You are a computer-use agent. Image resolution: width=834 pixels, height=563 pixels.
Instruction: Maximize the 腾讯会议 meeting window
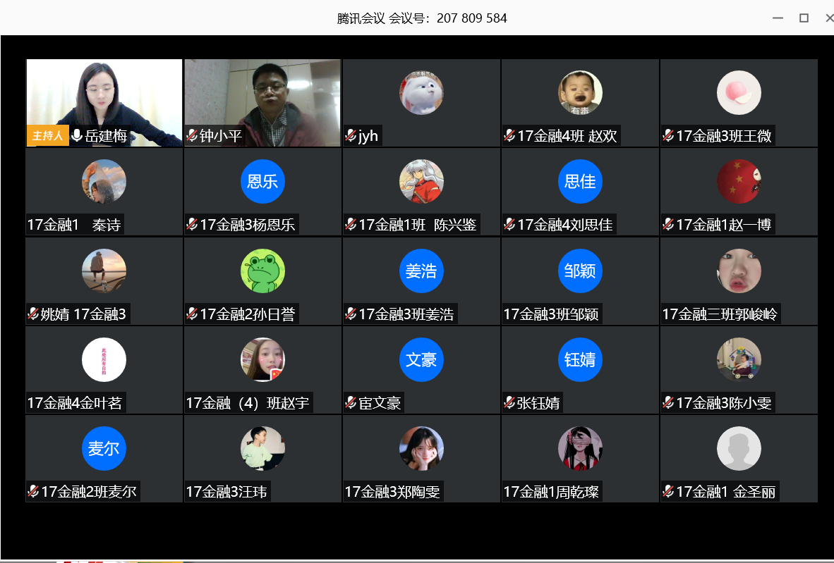click(804, 18)
